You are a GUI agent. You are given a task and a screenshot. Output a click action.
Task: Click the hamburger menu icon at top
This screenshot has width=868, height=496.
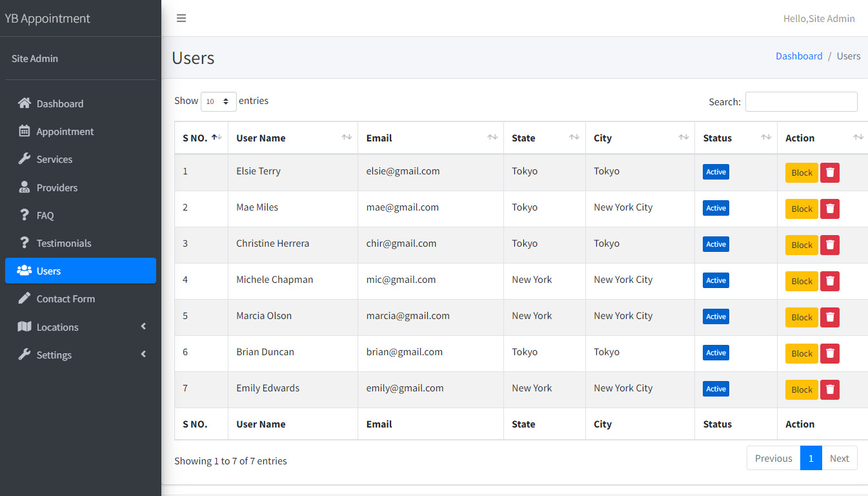click(181, 18)
